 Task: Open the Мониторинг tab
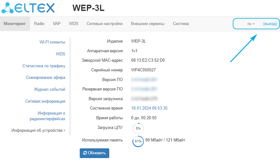pos(15,24)
